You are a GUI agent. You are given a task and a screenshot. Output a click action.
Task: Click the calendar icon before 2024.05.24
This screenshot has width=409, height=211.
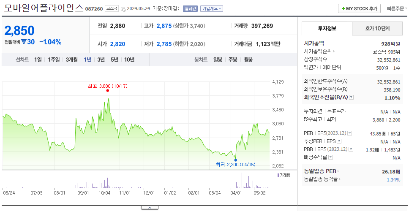pyautogui.click(x=123, y=9)
